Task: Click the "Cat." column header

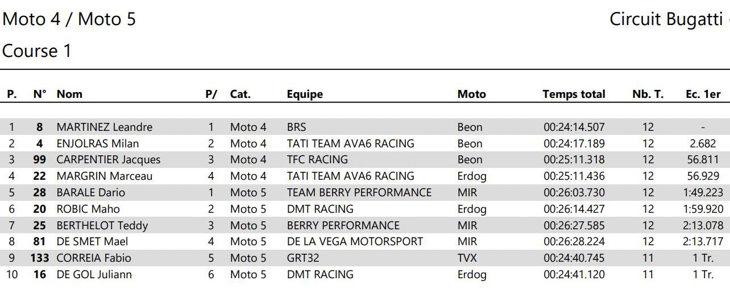Action: coord(240,94)
